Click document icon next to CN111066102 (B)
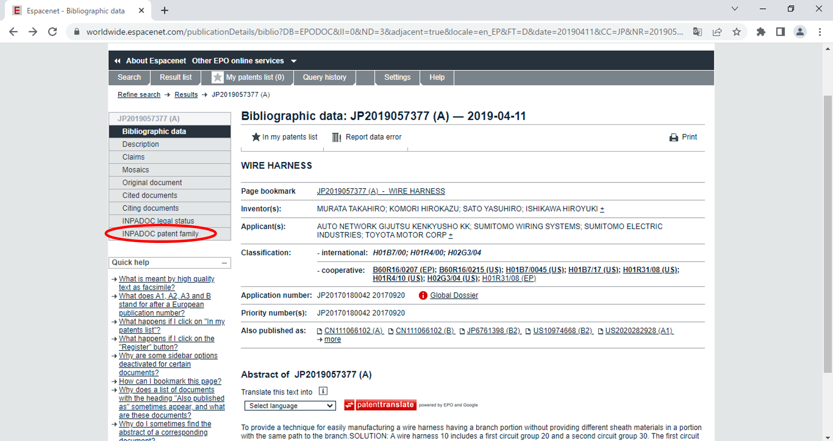Image resolution: width=833 pixels, height=441 pixels. (x=391, y=331)
